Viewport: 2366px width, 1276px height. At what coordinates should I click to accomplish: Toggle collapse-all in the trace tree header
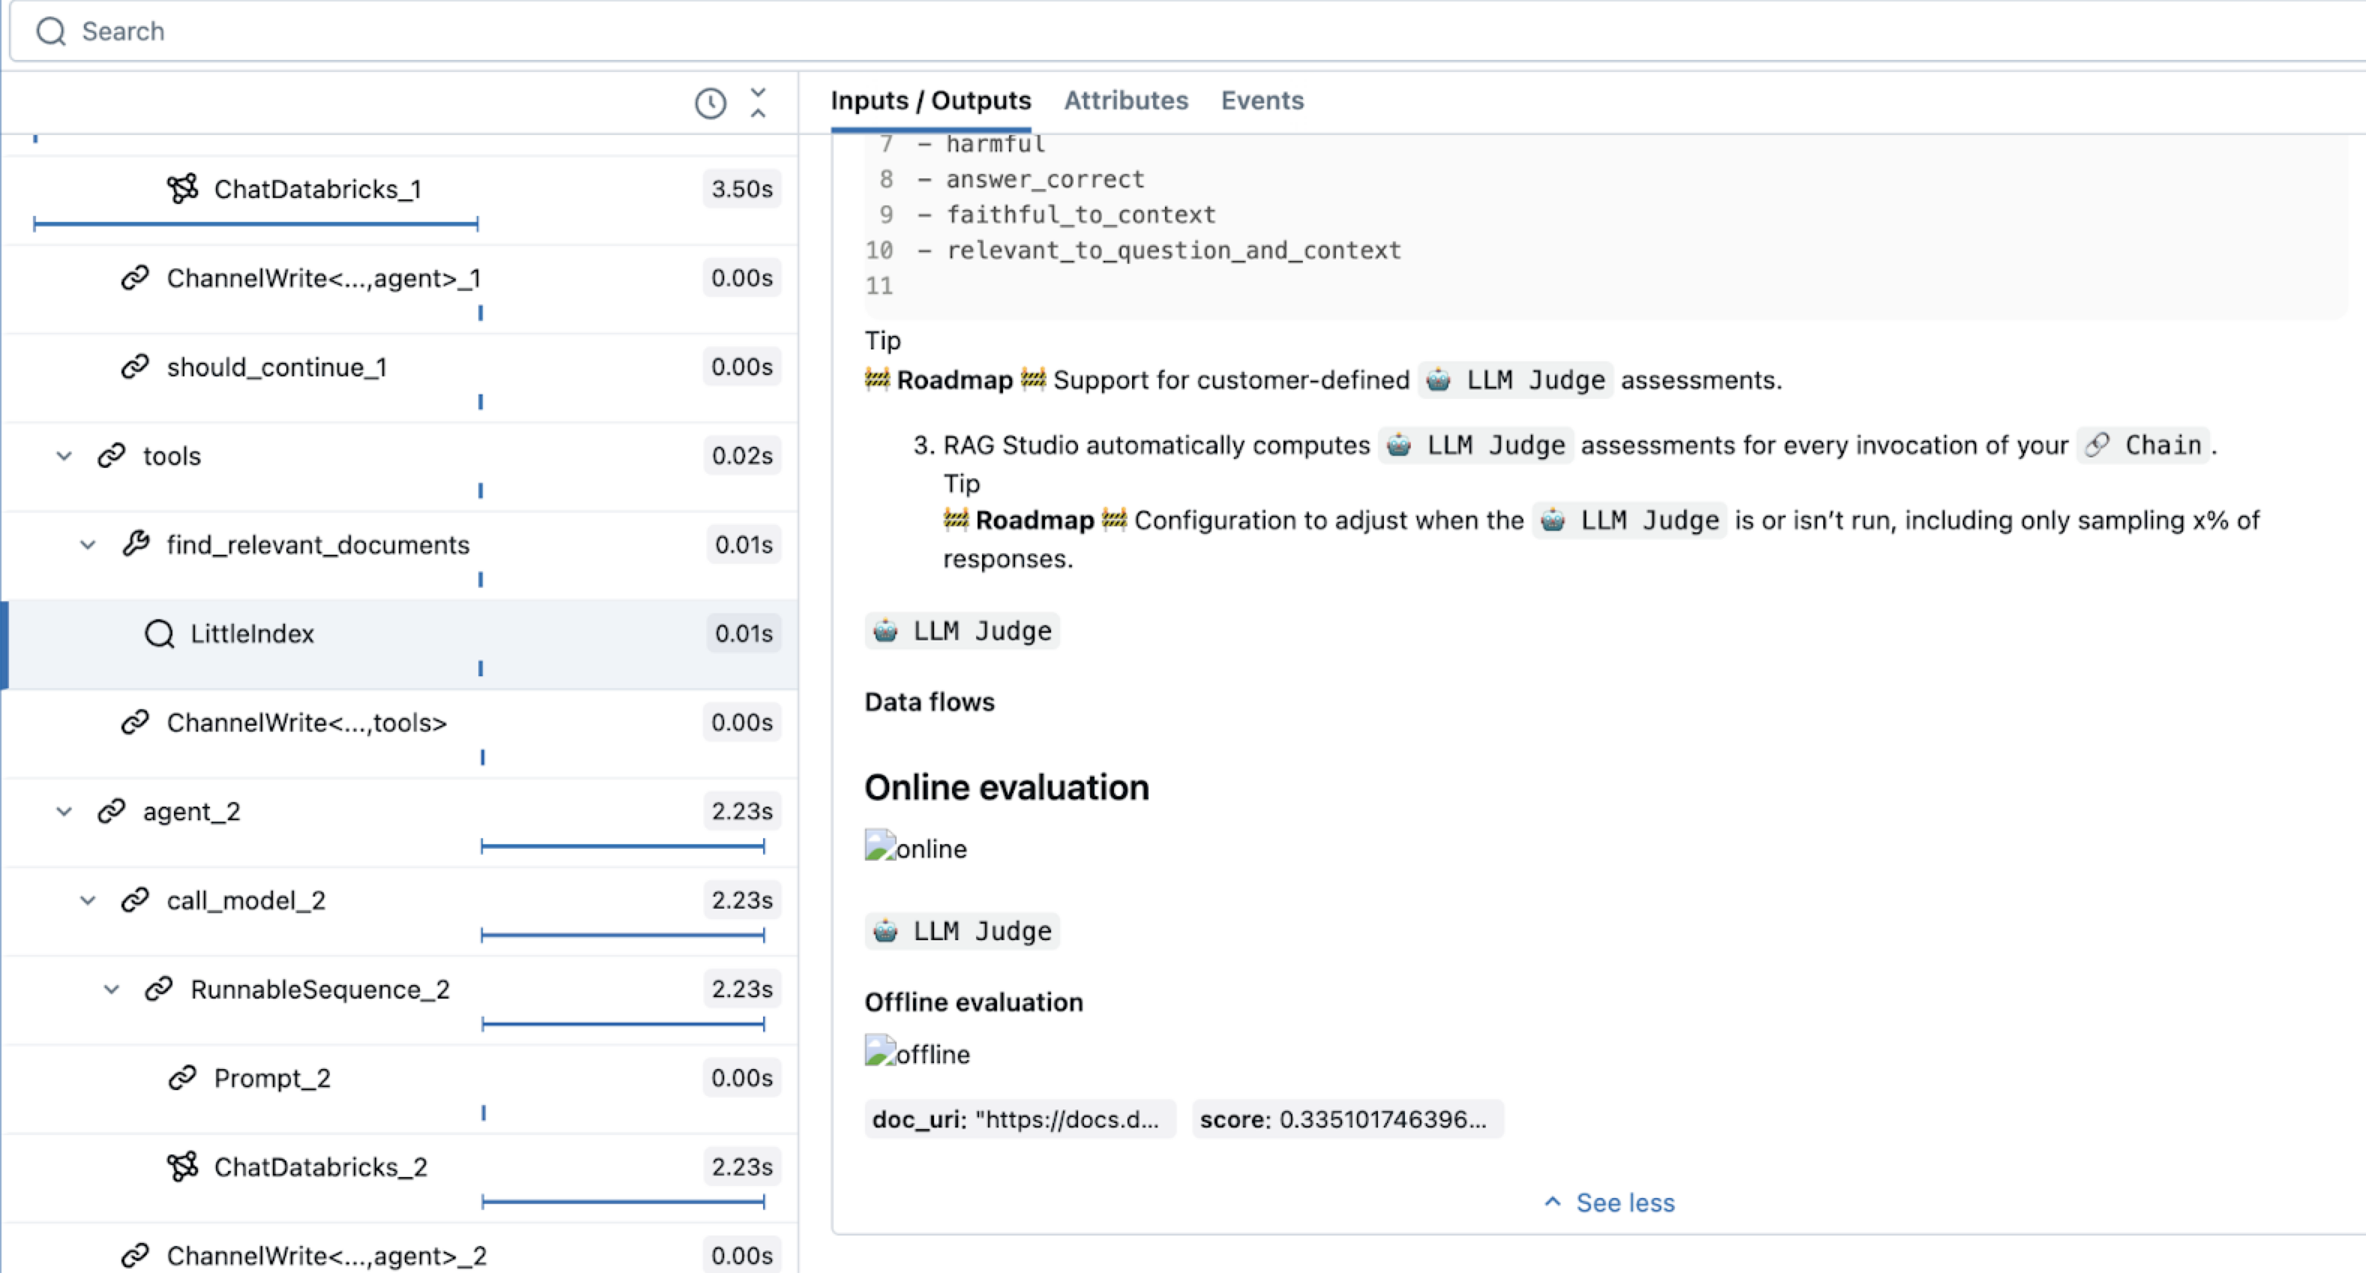(759, 103)
